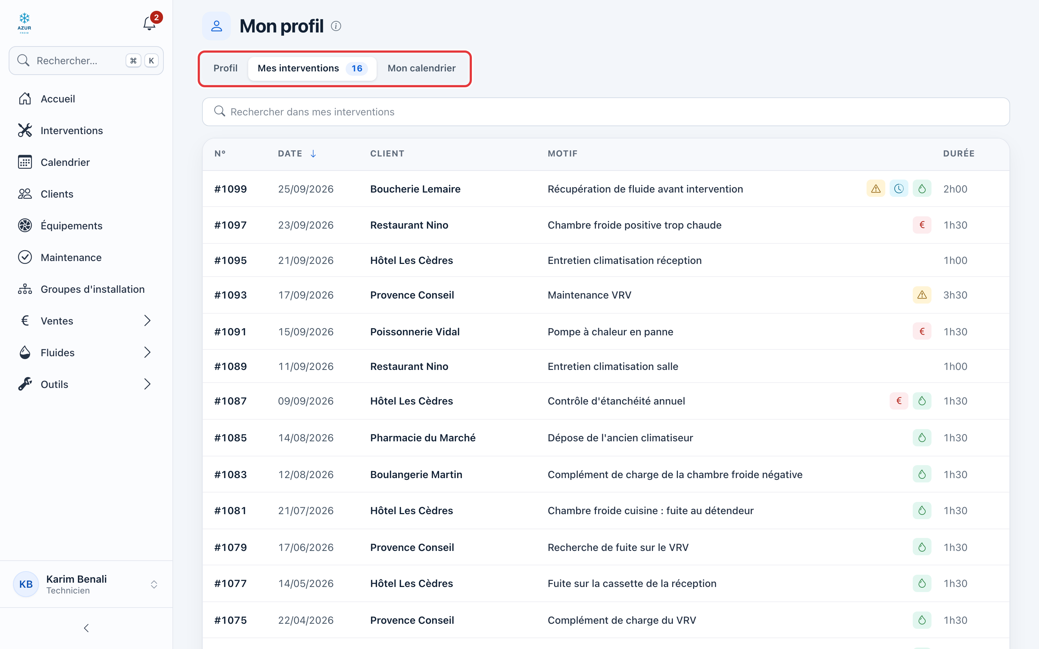This screenshot has width=1039, height=649.
Task: Click the warning icon on row #1093
Action: click(x=922, y=295)
